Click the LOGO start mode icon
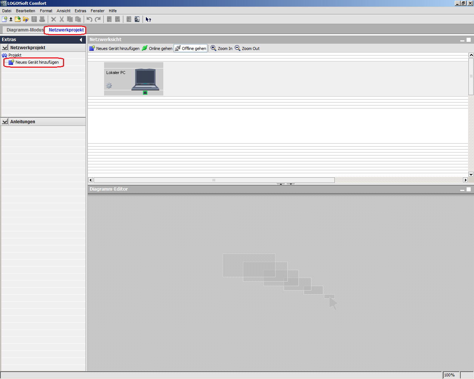Image resolution: width=474 pixels, height=379 pixels. click(x=109, y=19)
